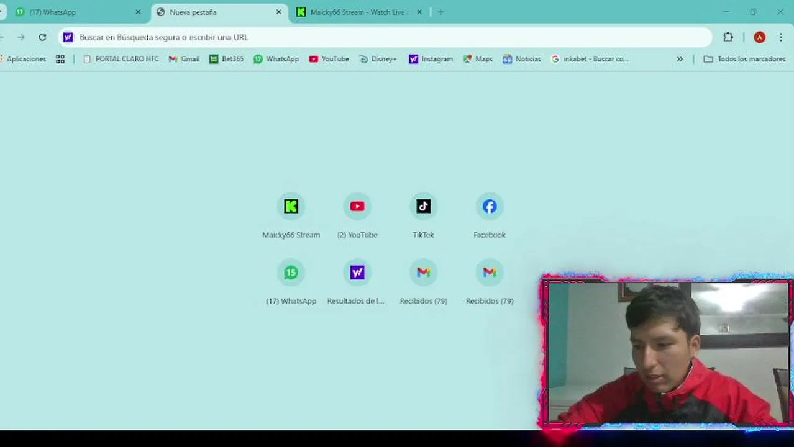Image resolution: width=794 pixels, height=447 pixels.
Task: Open the YouTube bookmark
Action: point(329,59)
